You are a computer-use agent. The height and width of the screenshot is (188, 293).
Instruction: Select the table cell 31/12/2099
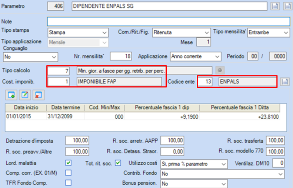click(66, 116)
